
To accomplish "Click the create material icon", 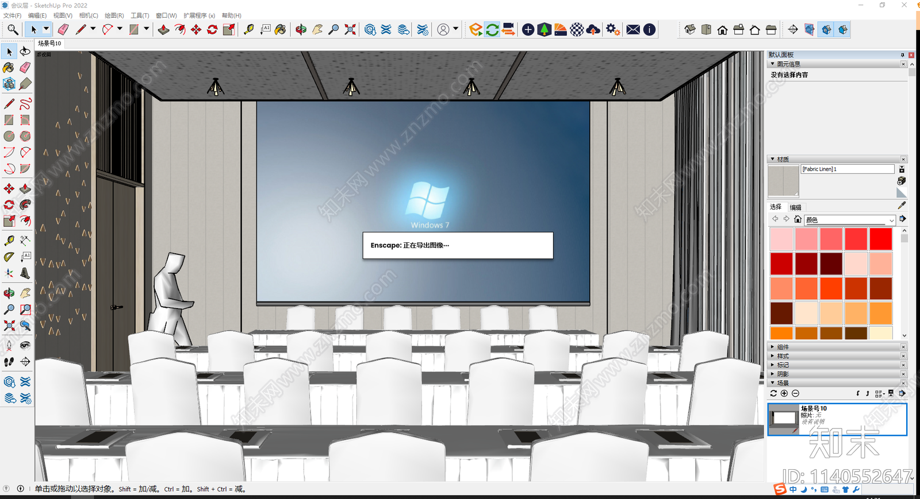I will click(x=902, y=181).
